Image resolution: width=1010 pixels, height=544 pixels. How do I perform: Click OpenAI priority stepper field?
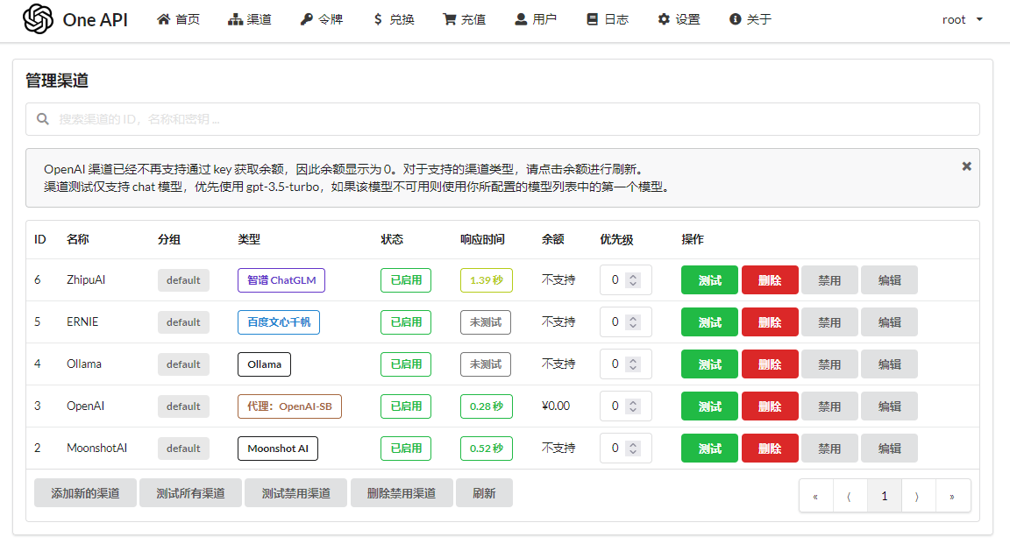625,406
